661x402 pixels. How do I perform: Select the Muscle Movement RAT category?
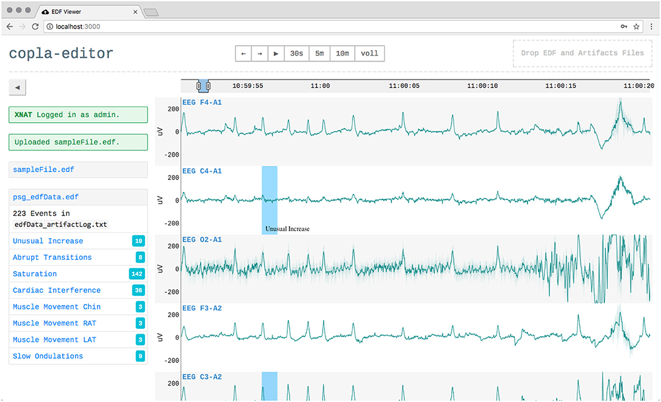(x=78, y=323)
